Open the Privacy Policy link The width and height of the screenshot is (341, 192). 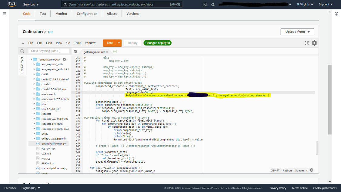(x=278, y=188)
